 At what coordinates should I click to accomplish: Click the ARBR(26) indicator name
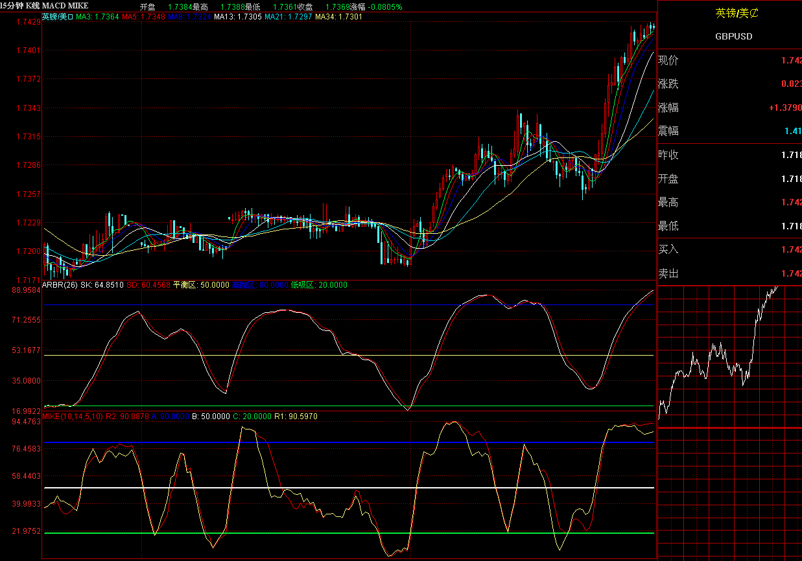(x=60, y=284)
